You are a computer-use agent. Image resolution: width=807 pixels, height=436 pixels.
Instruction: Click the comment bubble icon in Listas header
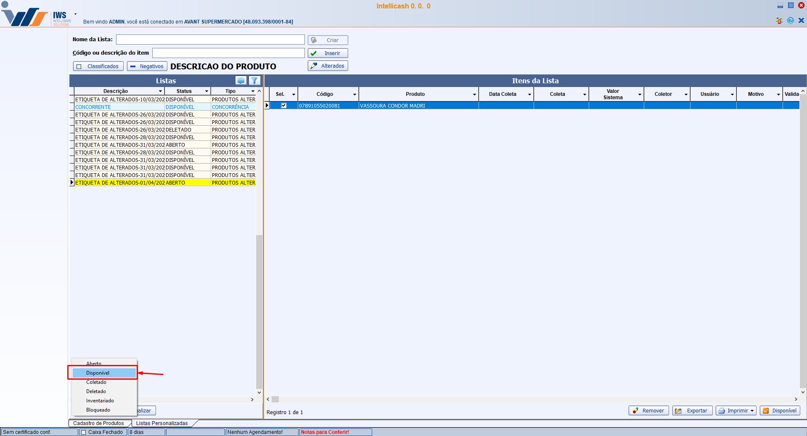click(x=241, y=81)
